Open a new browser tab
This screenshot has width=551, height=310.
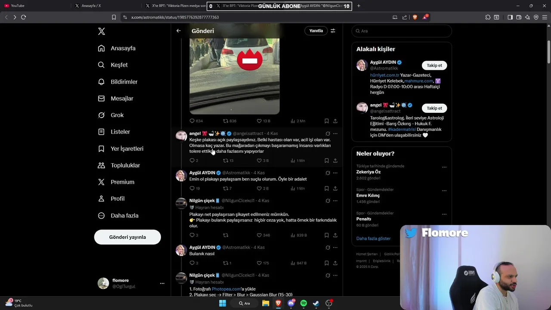(x=359, y=6)
